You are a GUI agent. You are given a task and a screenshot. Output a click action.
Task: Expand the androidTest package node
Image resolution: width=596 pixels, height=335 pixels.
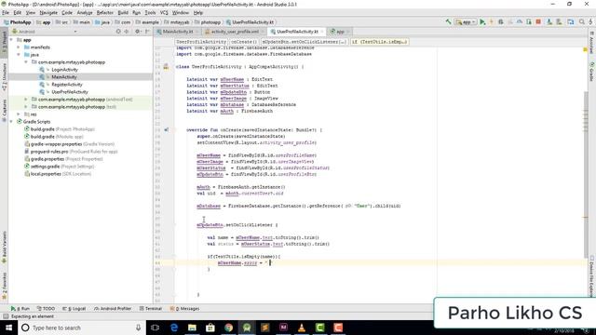pos(26,100)
